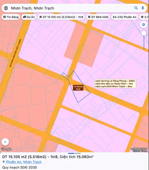
Task: Click the Dự Án chip building icon
Action: [x=24, y=17]
